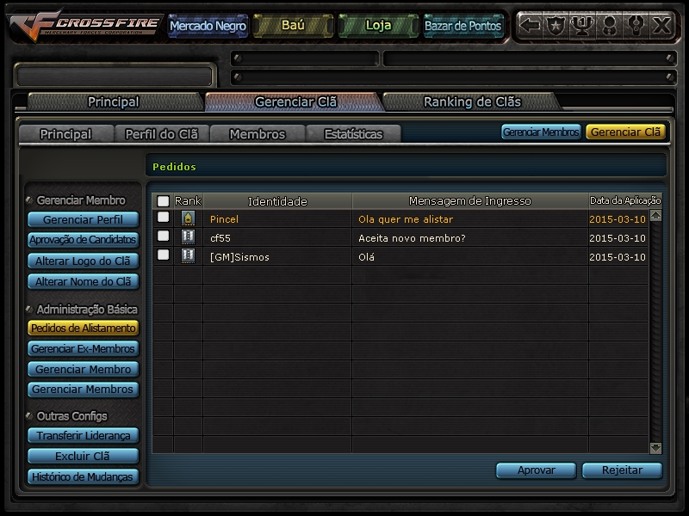Open the trophy ranking icon

point(582,25)
